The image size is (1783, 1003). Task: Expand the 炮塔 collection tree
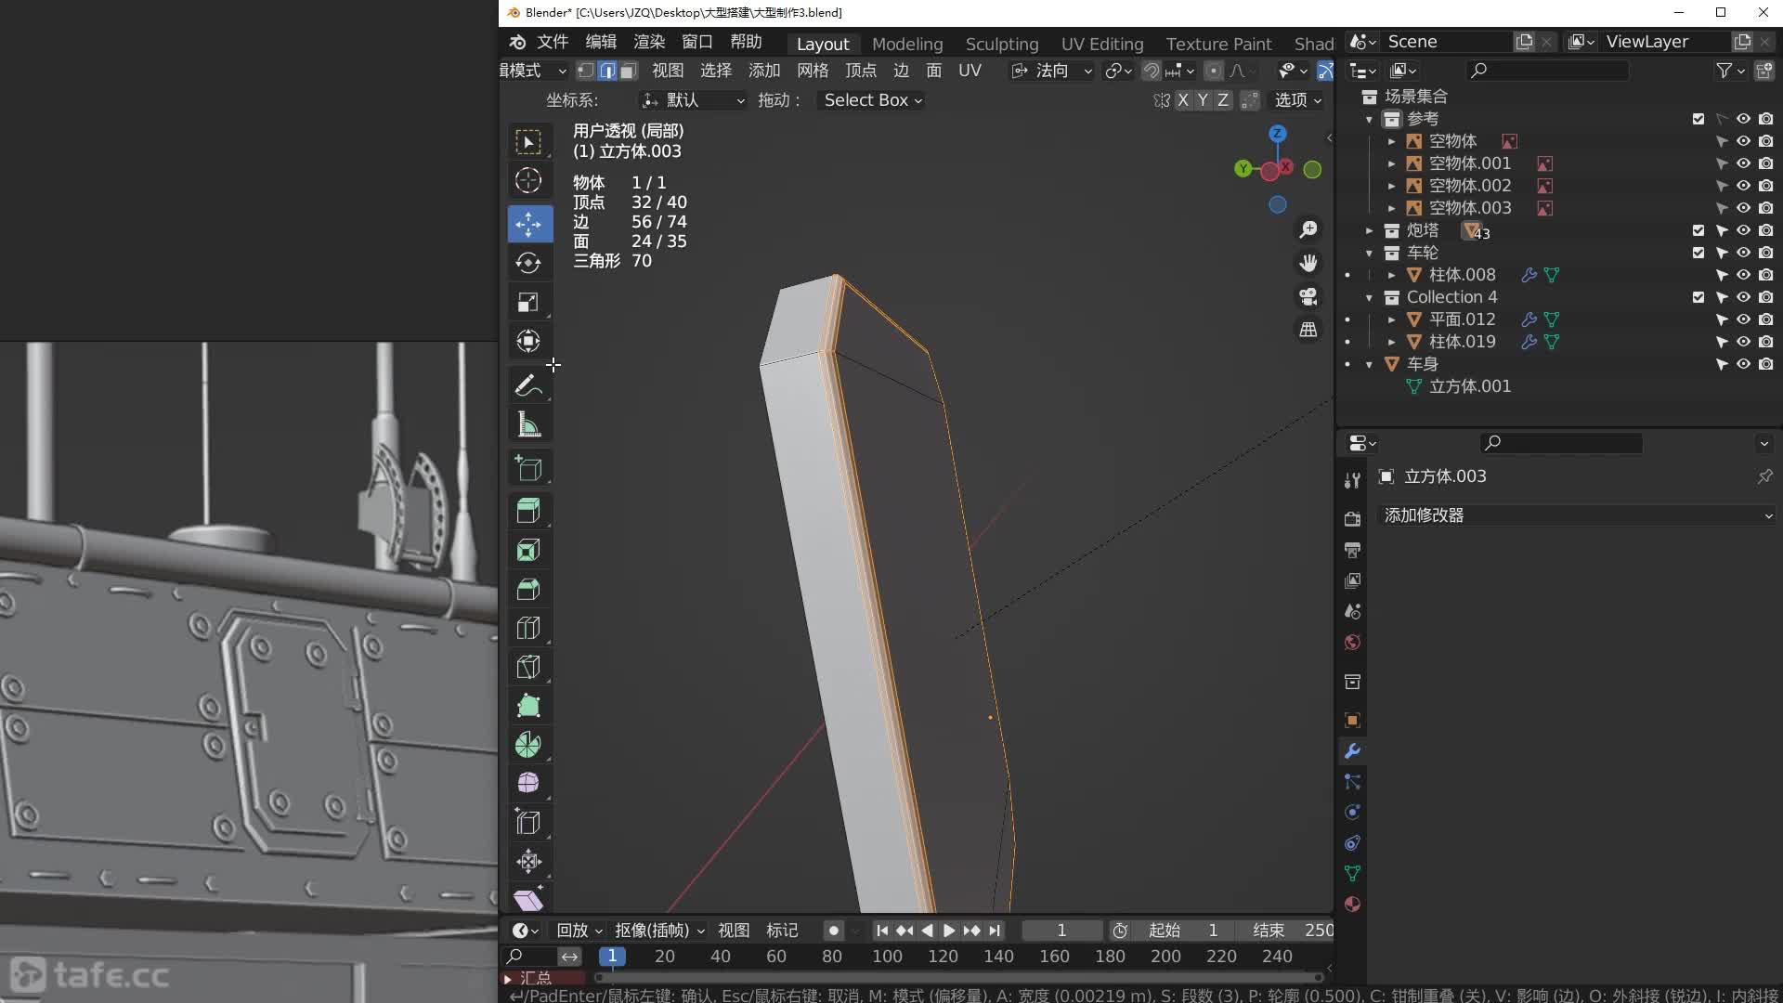1369,230
